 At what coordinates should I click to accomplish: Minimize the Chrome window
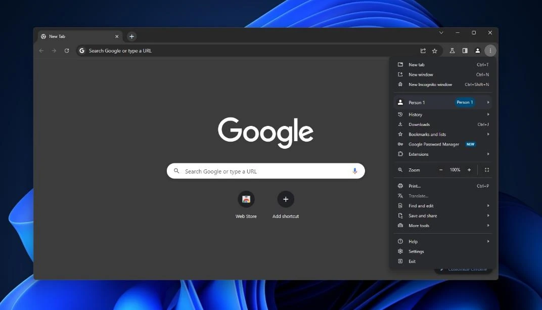[x=457, y=32]
